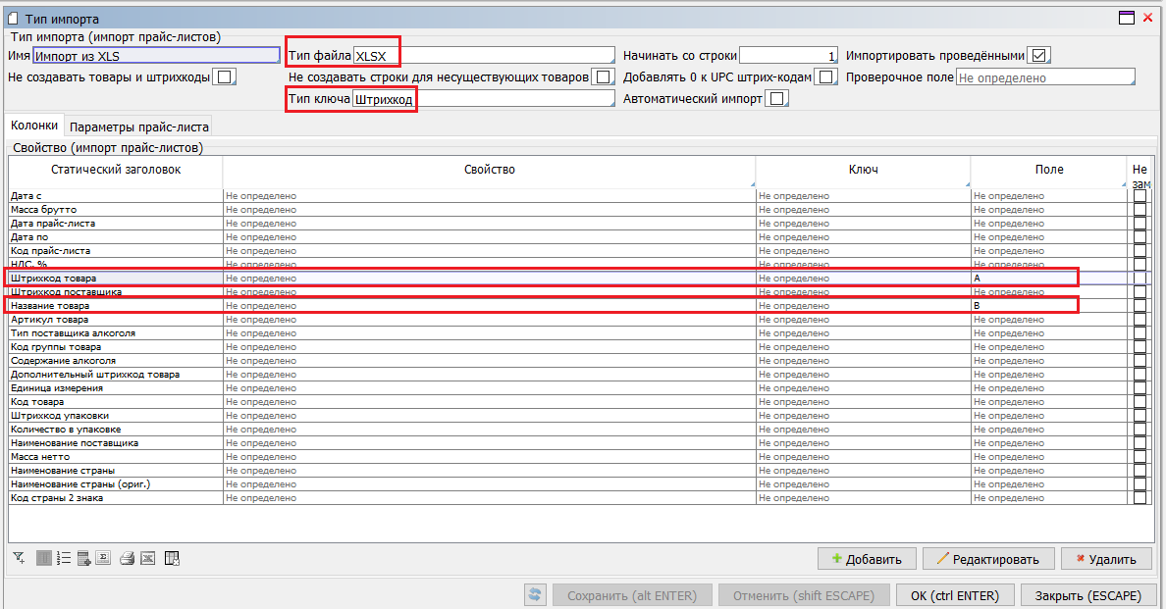Export table to Excel icon
Screen dimensions: 1166x609
click(147, 559)
